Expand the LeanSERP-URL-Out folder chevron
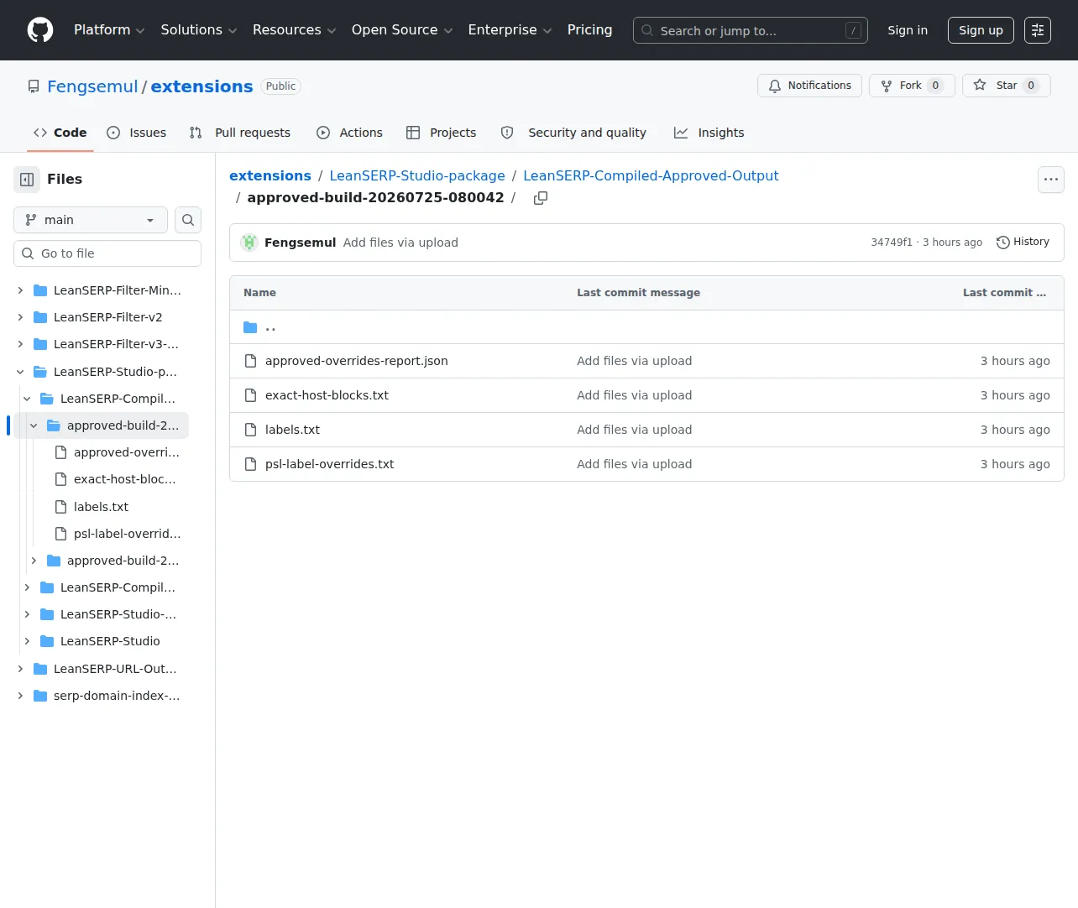1078x908 pixels. point(20,669)
